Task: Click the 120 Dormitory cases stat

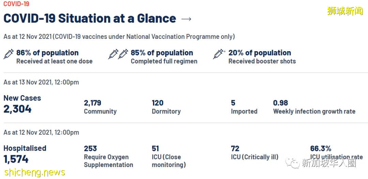Action: [158, 103]
